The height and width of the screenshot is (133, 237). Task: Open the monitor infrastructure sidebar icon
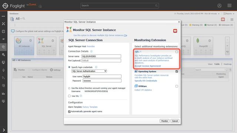tap(3, 62)
